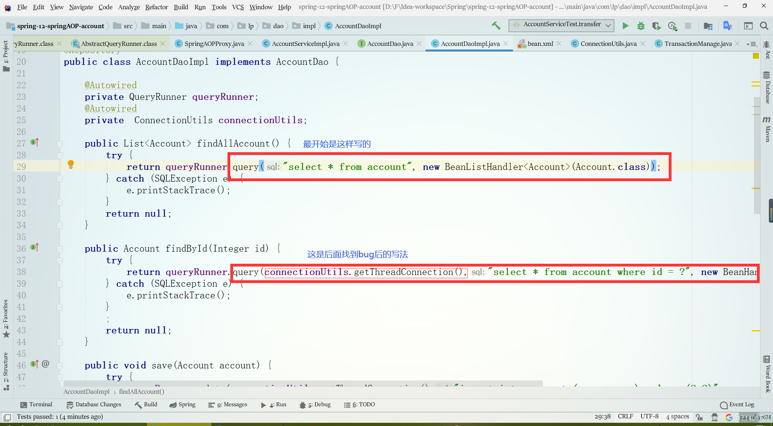Screen dimensions: 773x426
Task: Click the yellow inspection indicator at top of gutter
Action: (756, 56)
